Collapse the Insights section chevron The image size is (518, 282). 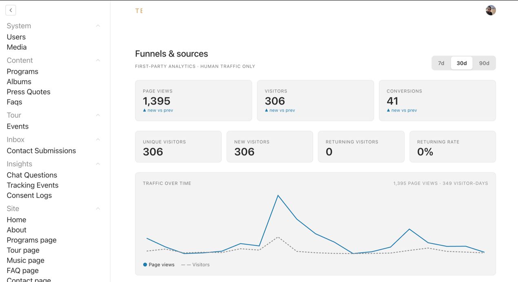[x=98, y=164]
